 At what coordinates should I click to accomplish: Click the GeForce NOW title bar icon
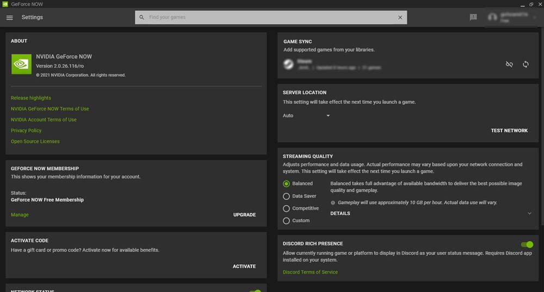tap(5, 4)
